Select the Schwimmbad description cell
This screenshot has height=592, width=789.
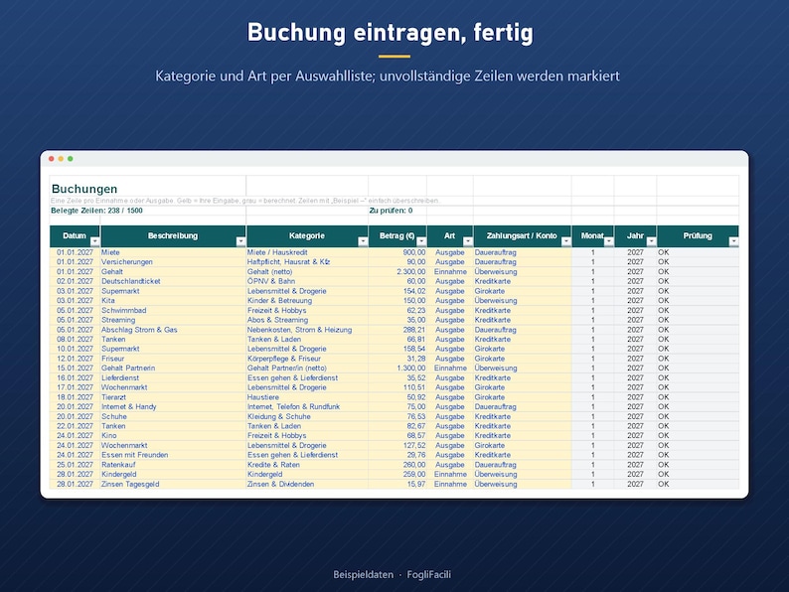click(173, 310)
